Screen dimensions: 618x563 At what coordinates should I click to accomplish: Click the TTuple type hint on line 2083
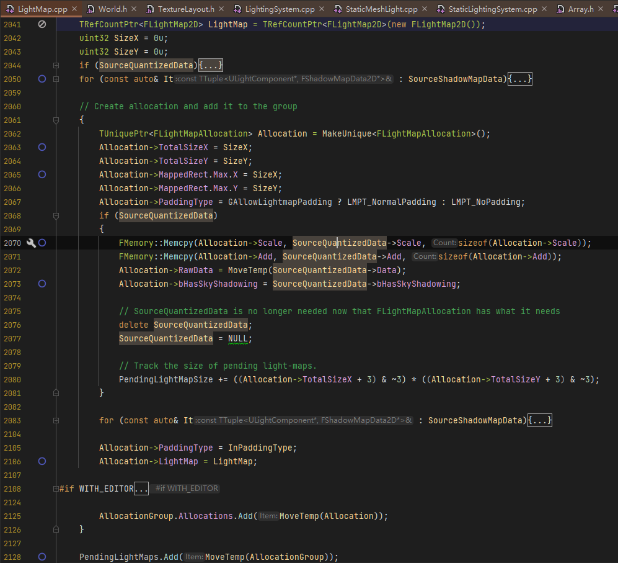click(x=304, y=420)
